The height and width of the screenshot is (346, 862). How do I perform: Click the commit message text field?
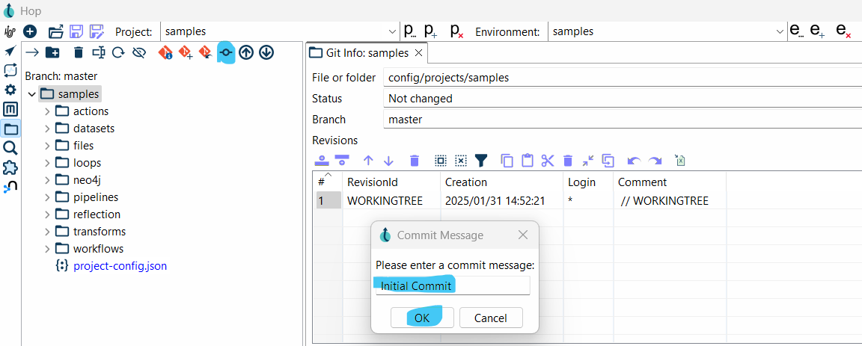[x=453, y=285]
